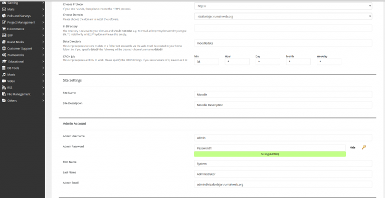Click the DB Tools database icon
The height and width of the screenshot is (198, 385).
4,68
